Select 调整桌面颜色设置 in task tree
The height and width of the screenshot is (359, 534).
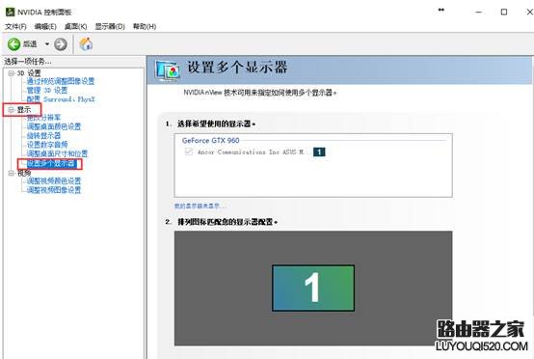point(54,126)
